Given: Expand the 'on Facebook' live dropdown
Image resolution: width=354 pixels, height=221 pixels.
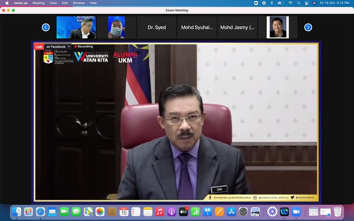Looking at the screenshot, I should tap(69, 47).
